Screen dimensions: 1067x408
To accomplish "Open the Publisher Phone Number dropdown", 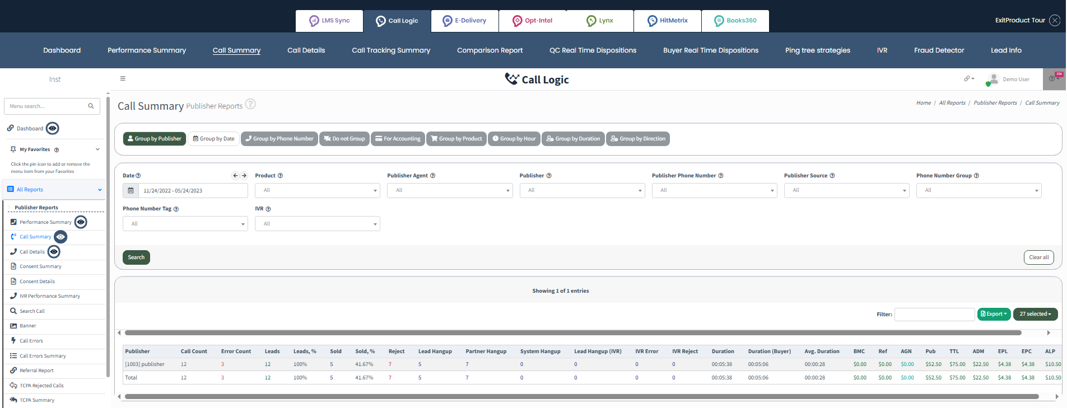I will (714, 190).
